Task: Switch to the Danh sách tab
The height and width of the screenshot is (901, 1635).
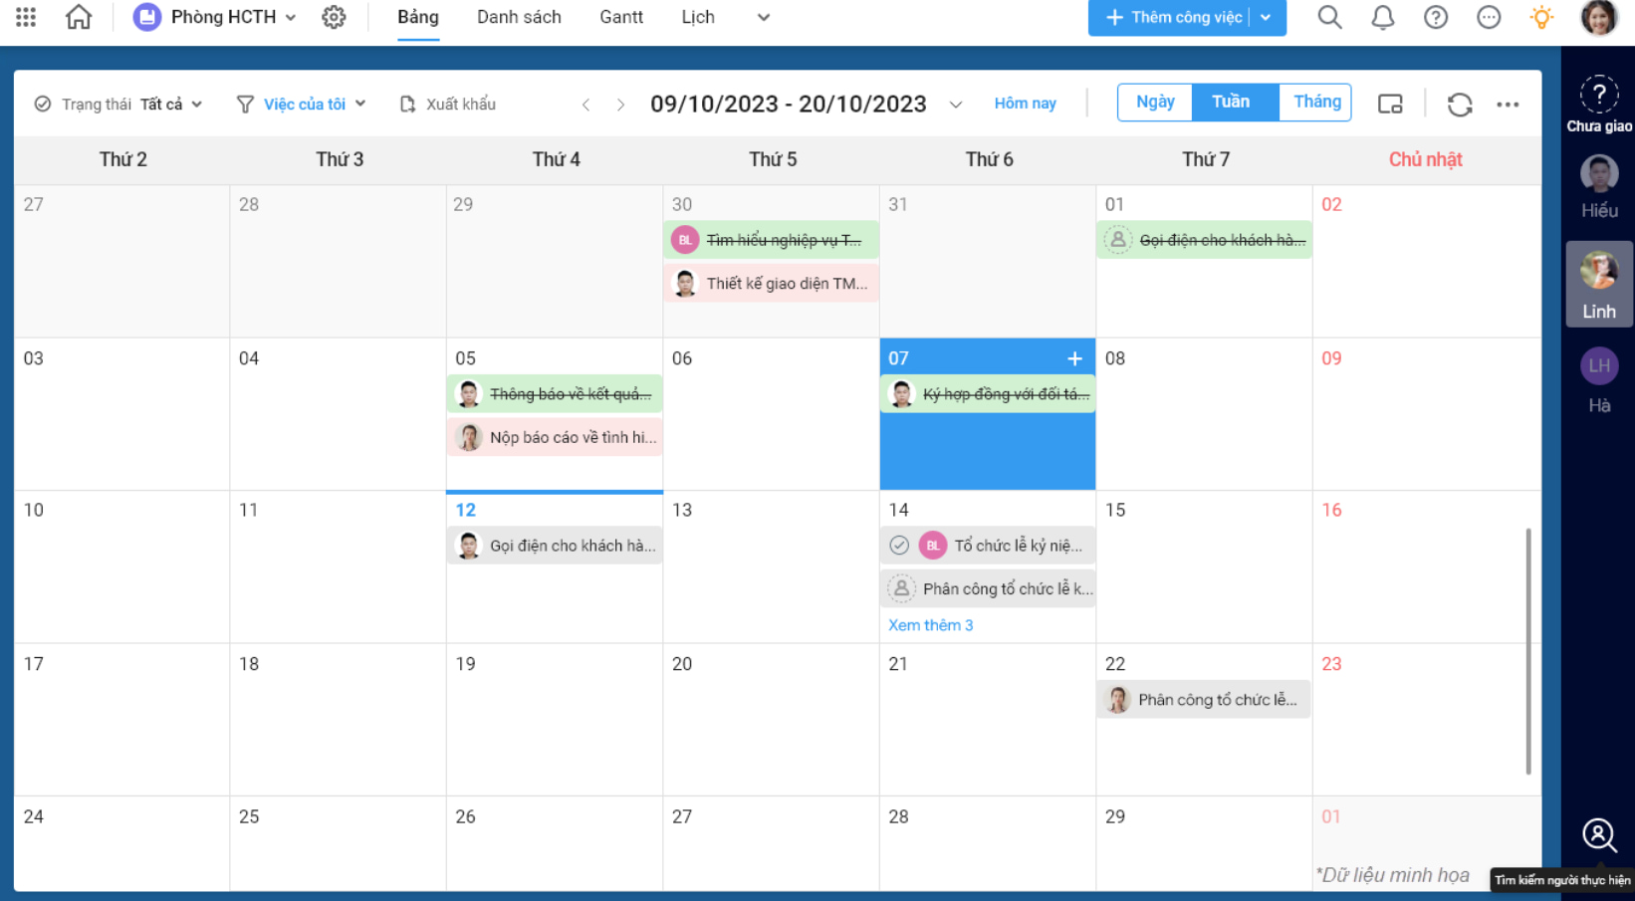Action: tap(519, 17)
